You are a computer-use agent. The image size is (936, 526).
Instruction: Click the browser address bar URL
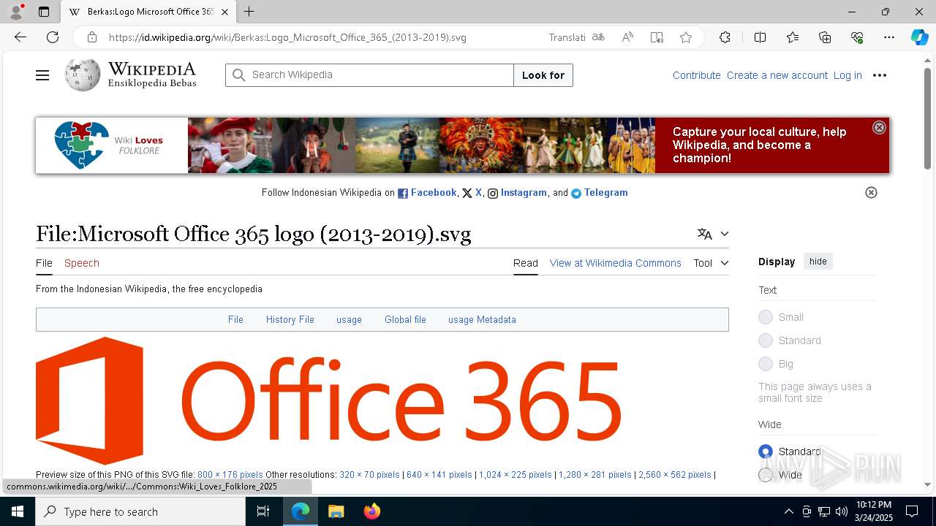[x=287, y=37]
